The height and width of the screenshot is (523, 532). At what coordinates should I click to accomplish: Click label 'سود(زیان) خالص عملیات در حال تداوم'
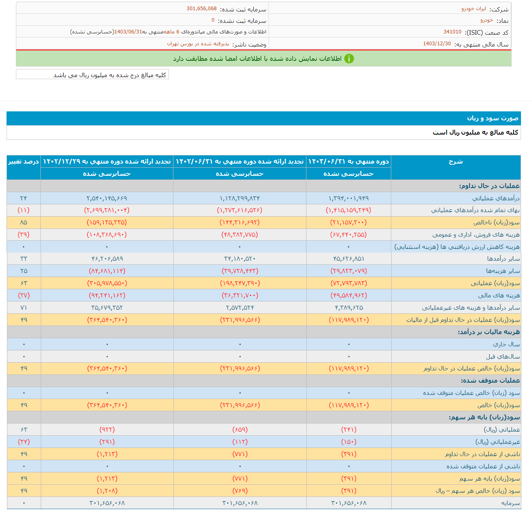point(472,368)
